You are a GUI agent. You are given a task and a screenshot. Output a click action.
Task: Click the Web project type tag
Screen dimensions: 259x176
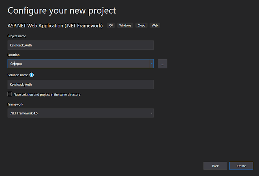click(154, 25)
